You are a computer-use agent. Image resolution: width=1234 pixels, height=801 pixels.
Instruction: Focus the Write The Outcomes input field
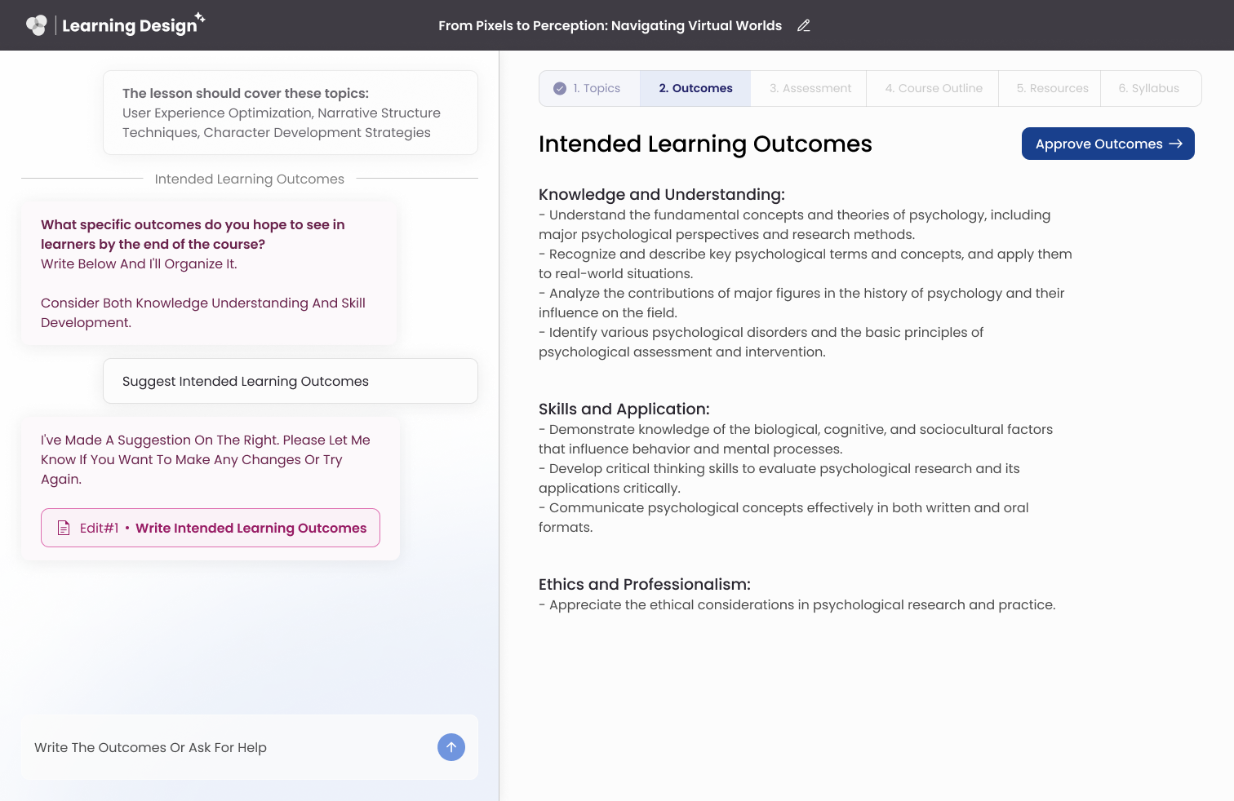point(229,747)
